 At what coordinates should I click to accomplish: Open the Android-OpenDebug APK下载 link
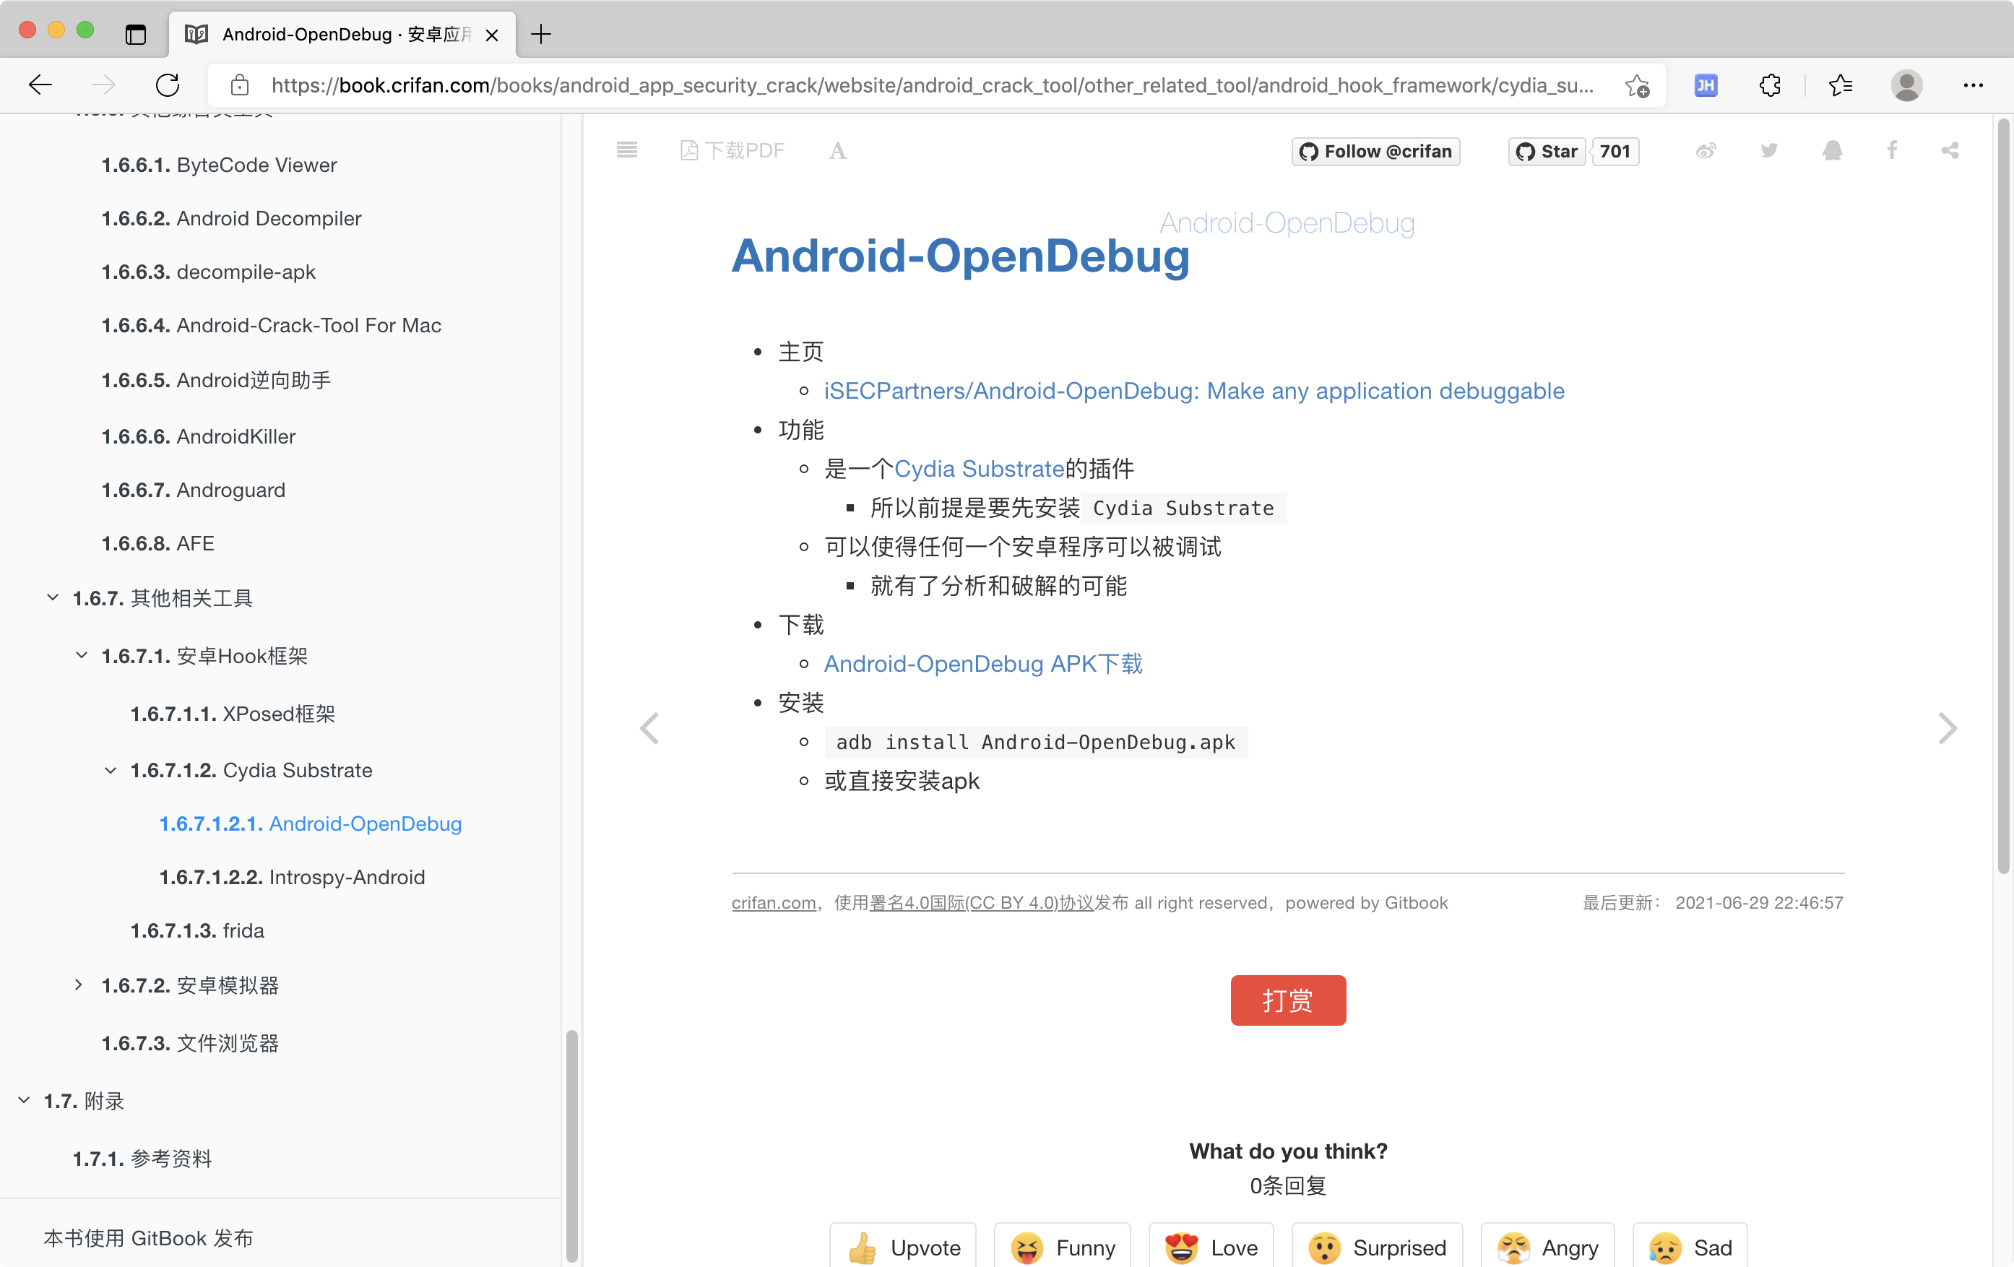click(982, 664)
